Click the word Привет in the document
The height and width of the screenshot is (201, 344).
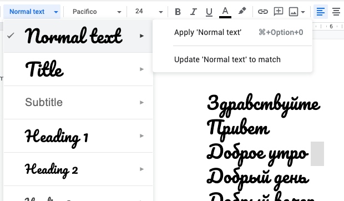coord(239,129)
